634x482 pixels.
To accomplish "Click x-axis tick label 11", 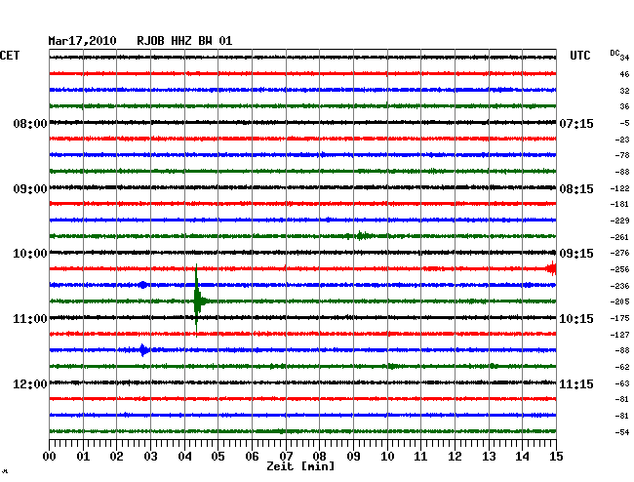I will point(421,457).
